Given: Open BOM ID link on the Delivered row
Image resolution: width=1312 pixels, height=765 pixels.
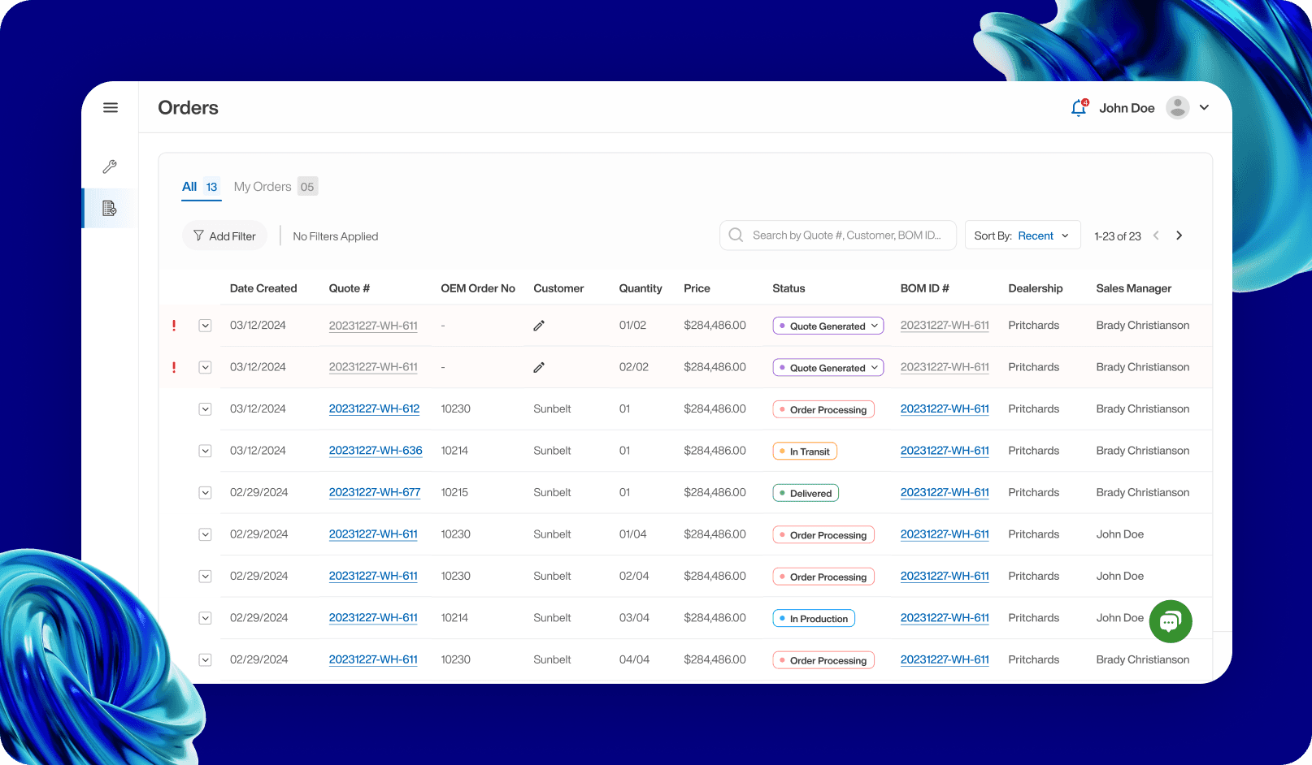Looking at the screenshot, I should pos(945,492).
